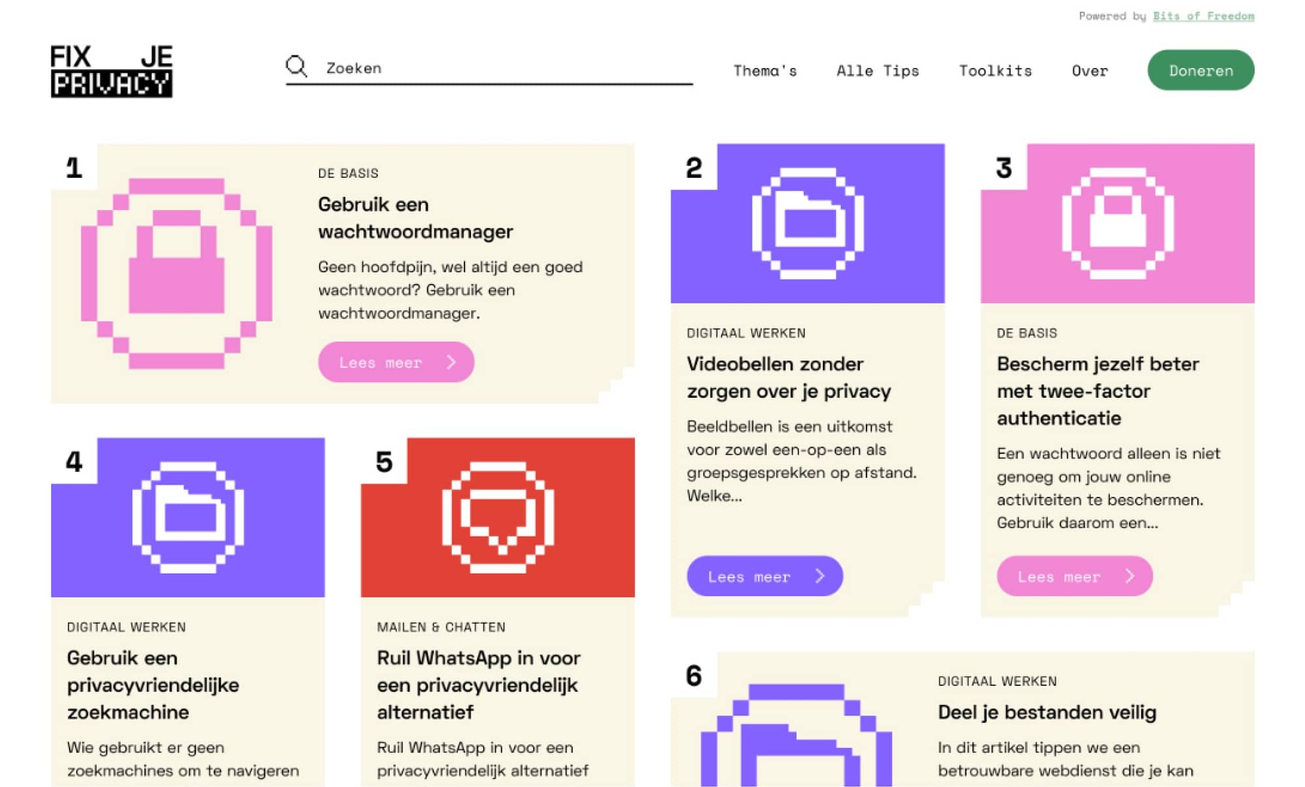Viewport: 1305px width, 787px height.
Task: Click the arrow in twee-factor Lees meer button
Action: (1129, 576)
